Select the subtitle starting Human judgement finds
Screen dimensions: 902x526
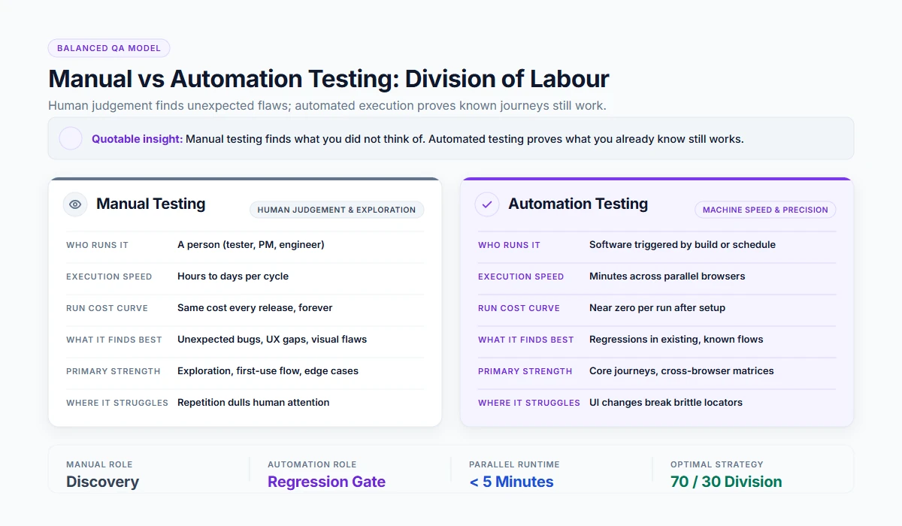(x=327, y=106)
